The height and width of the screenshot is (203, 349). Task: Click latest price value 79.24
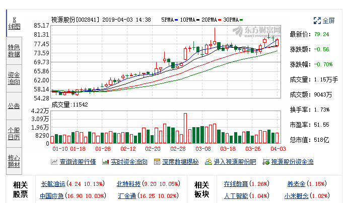[322, 35]
